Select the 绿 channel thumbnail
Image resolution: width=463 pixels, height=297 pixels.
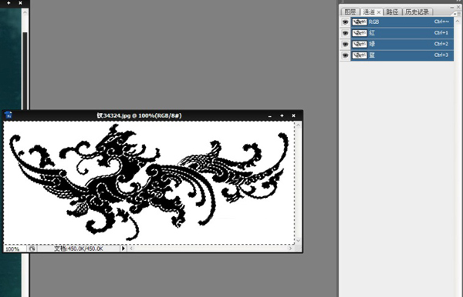click(x=360, y=45)
